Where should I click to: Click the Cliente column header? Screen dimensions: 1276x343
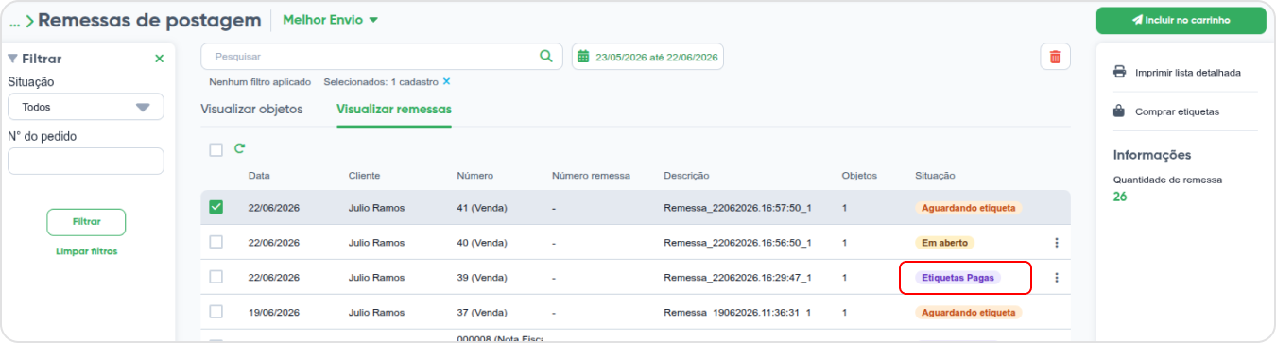tap(364, 176)
